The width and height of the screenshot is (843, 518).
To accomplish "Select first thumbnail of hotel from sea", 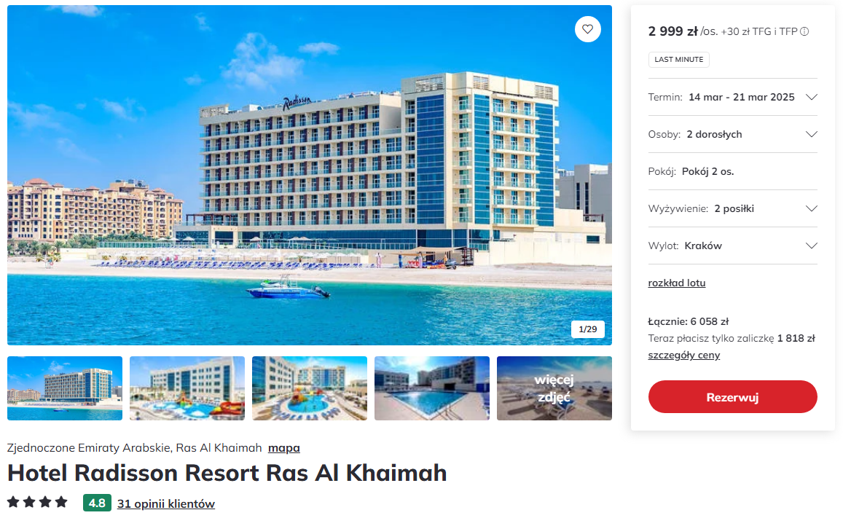I will 65,388.
